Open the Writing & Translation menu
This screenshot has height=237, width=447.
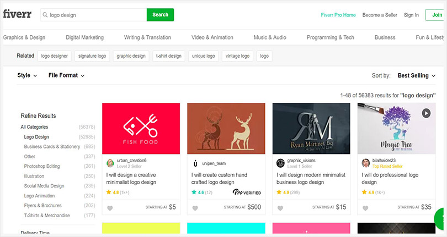147,37
